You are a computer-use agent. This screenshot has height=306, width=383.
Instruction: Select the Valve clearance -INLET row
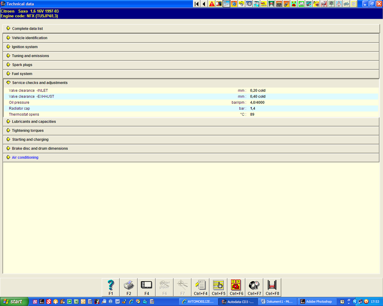point(191,91)
